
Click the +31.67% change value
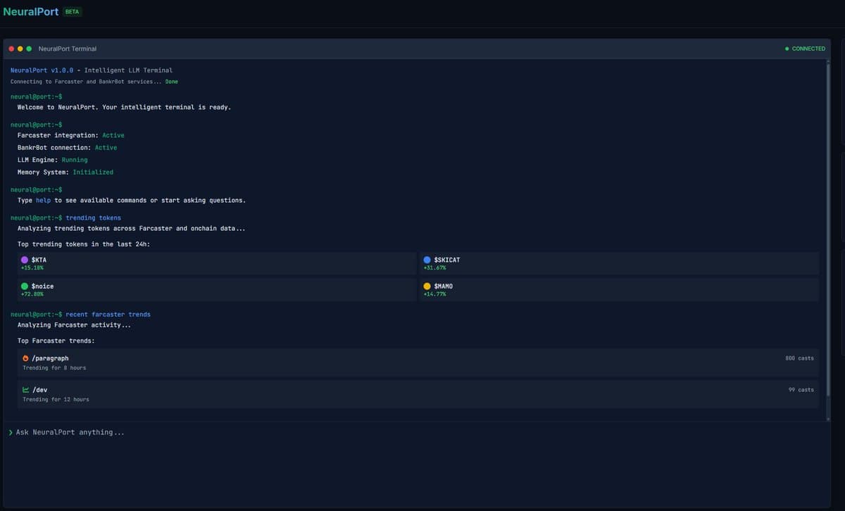pyautogui.click(x=434, y=268)
